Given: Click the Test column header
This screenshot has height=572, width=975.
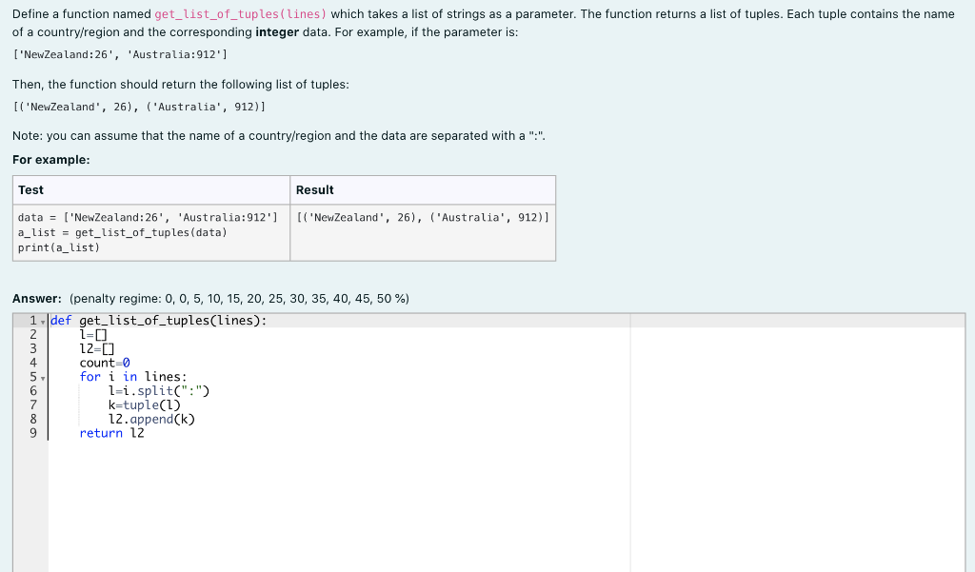Looking at the screenshot, I should 30,189.
